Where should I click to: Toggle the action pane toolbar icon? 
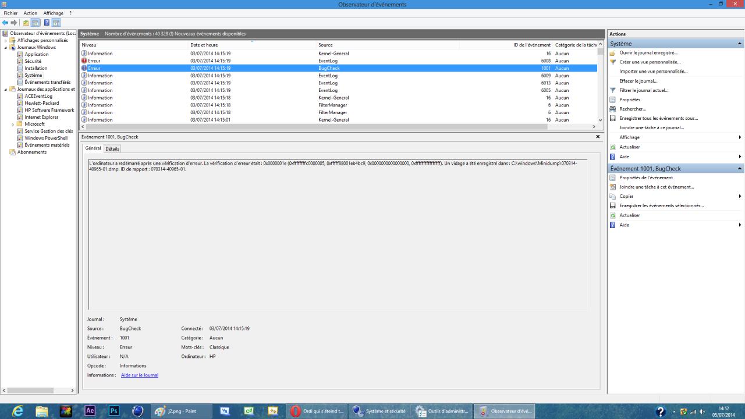(x=56, y=23)
